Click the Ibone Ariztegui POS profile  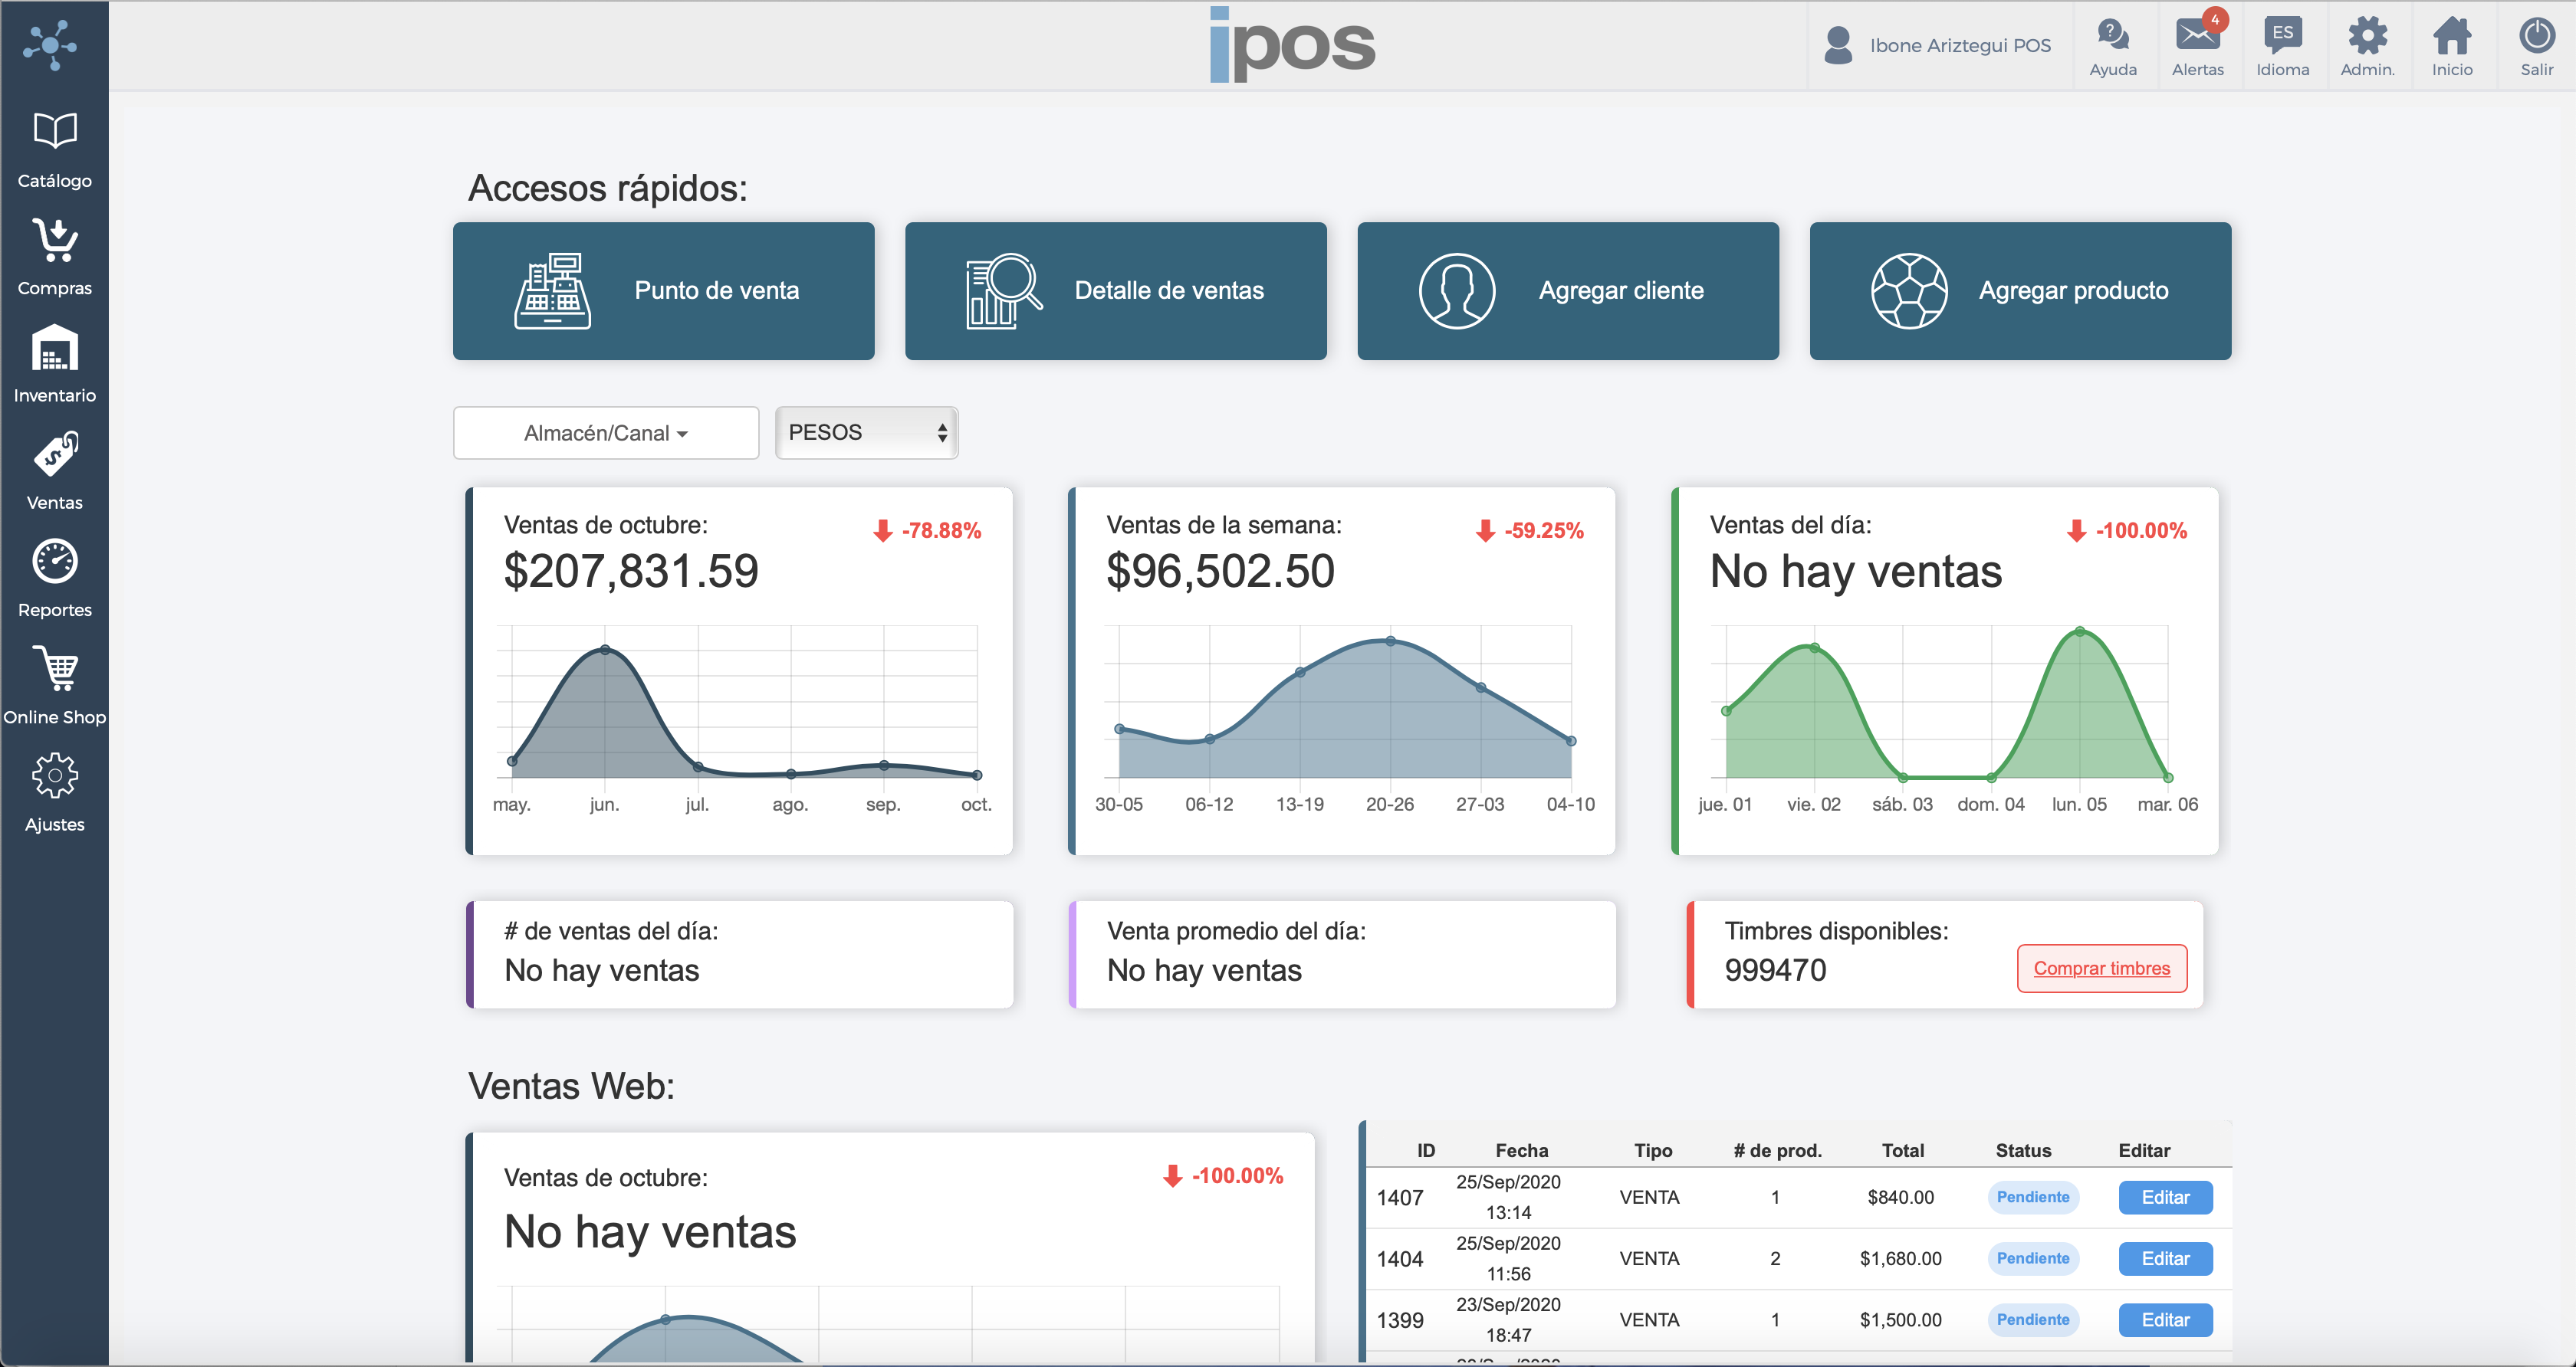[1938, 44]
